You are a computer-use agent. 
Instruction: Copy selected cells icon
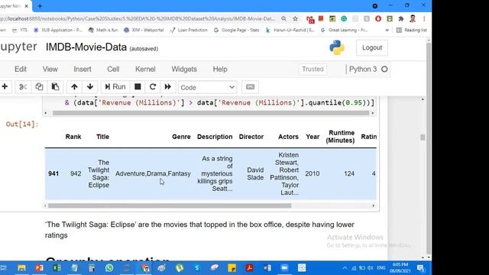pos(39,86)
